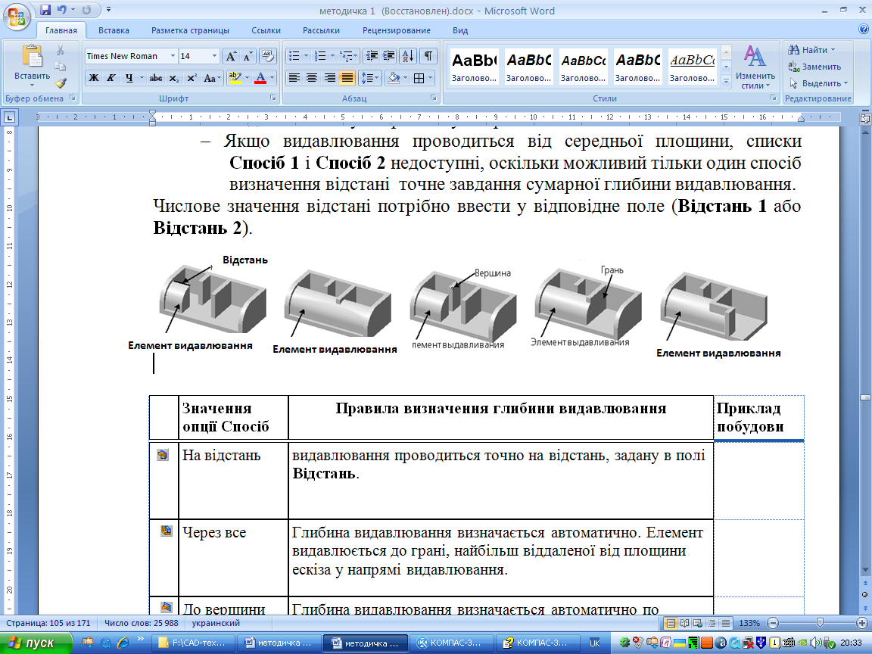Cut the selection with the scissors icon
Image resolution: width=872 pixels, height=654 pixels.
60,51
